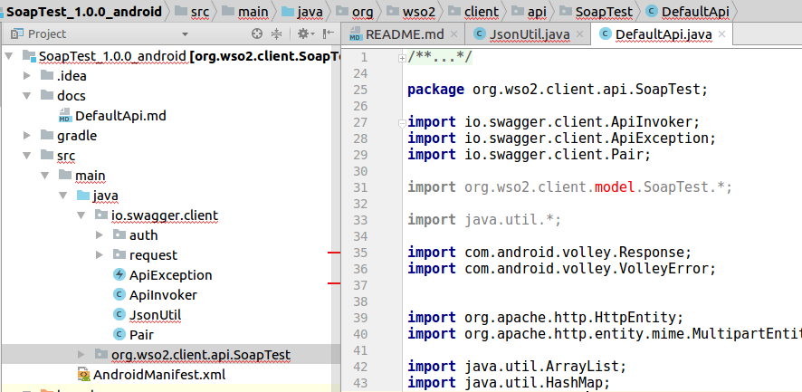Click src in the breadcrumb bar
The height and width of the screenshot is (392, 802).
[x=199, y=12]
